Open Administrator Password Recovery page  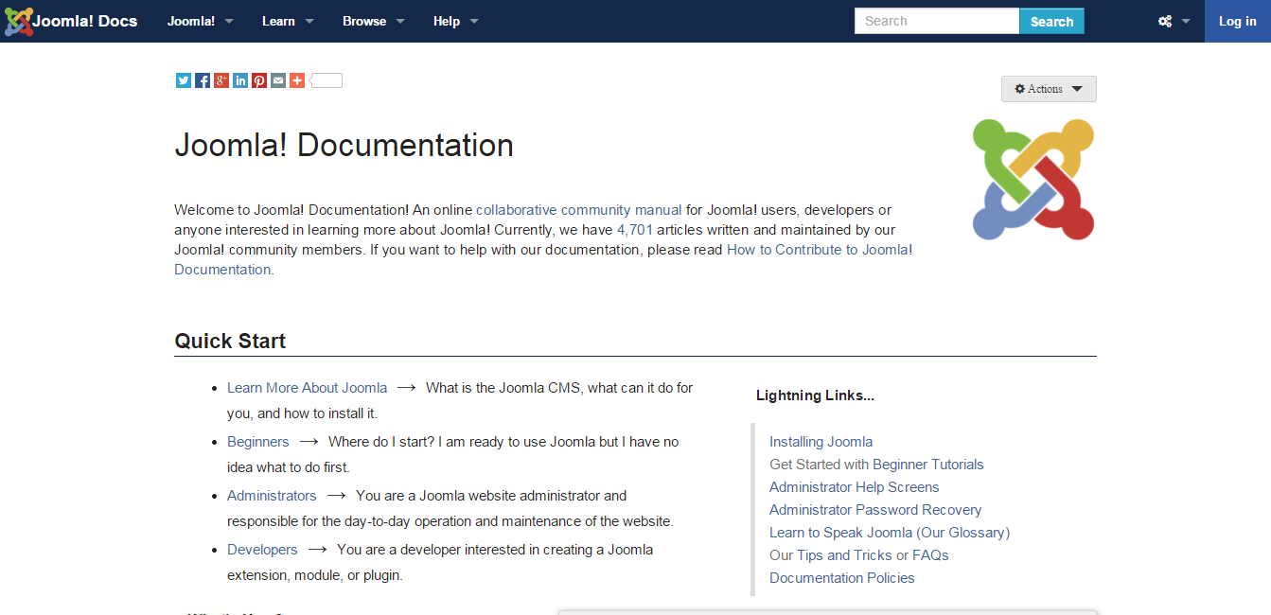coord(874,509)
